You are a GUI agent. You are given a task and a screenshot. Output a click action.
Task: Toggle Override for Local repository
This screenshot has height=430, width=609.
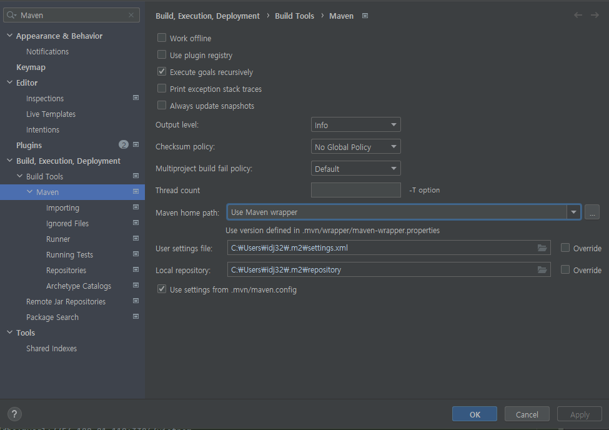[x=565, y=269]
